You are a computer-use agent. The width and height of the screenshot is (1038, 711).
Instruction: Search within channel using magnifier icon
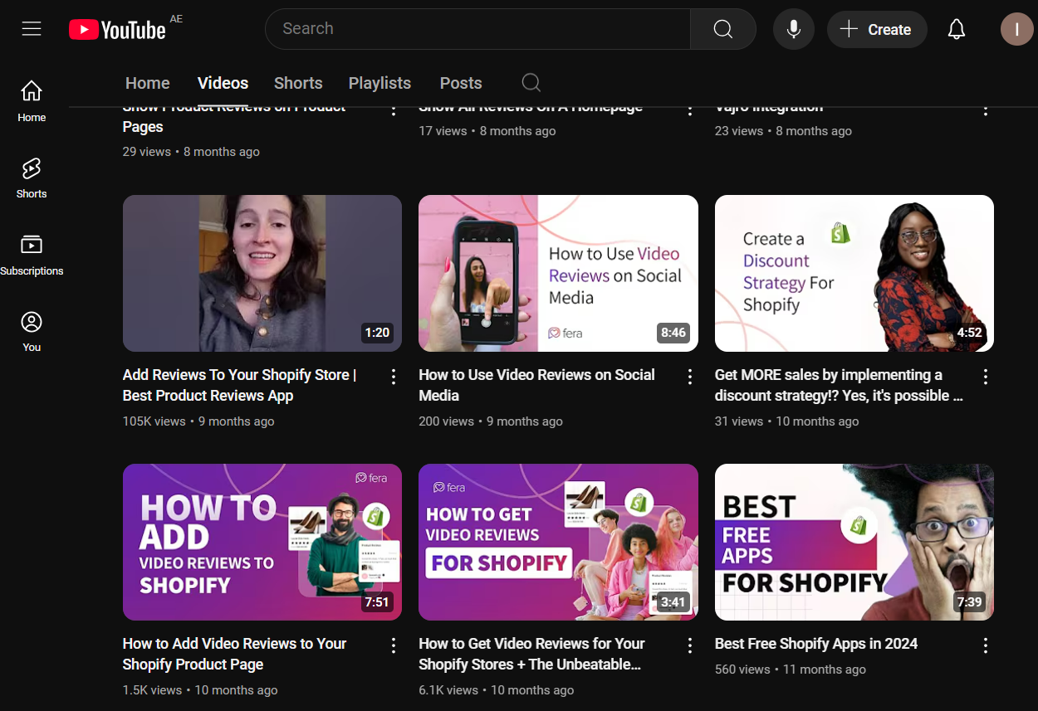pyautogui.click(x=531, y=83)
